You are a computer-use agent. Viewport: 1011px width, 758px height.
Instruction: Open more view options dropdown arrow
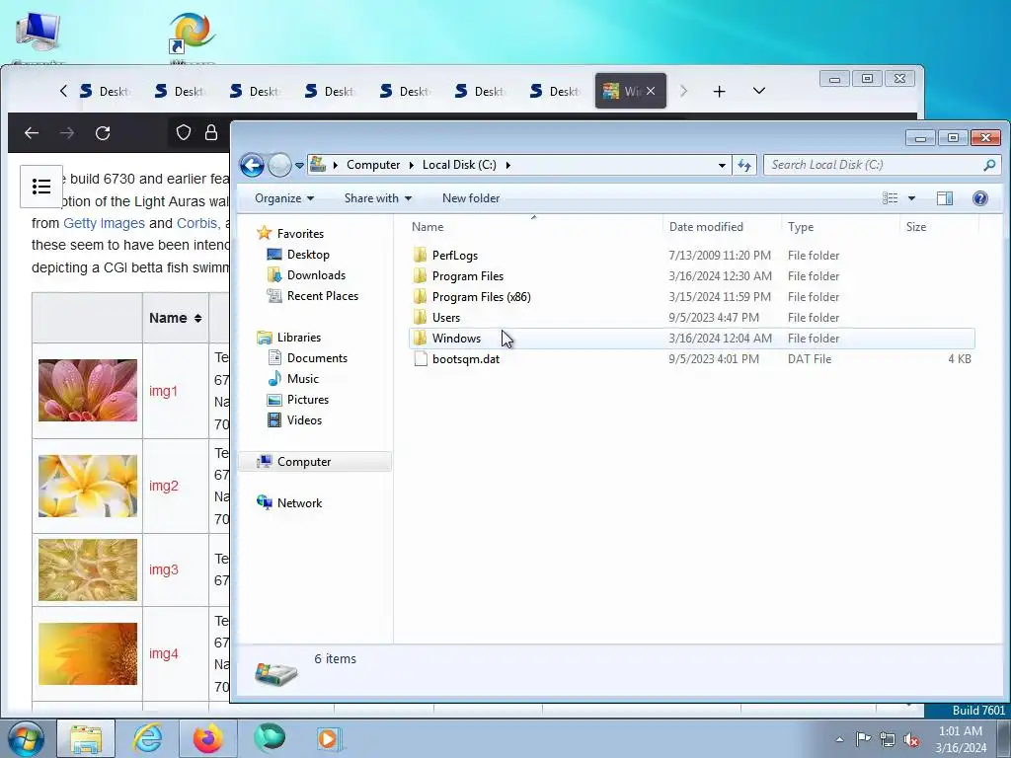pyautogui.click(x=911, y=197)
